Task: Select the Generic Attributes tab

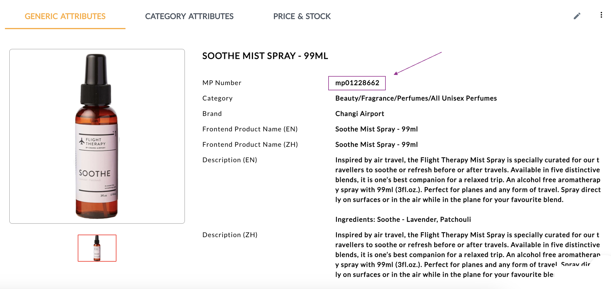Action: 65,16
